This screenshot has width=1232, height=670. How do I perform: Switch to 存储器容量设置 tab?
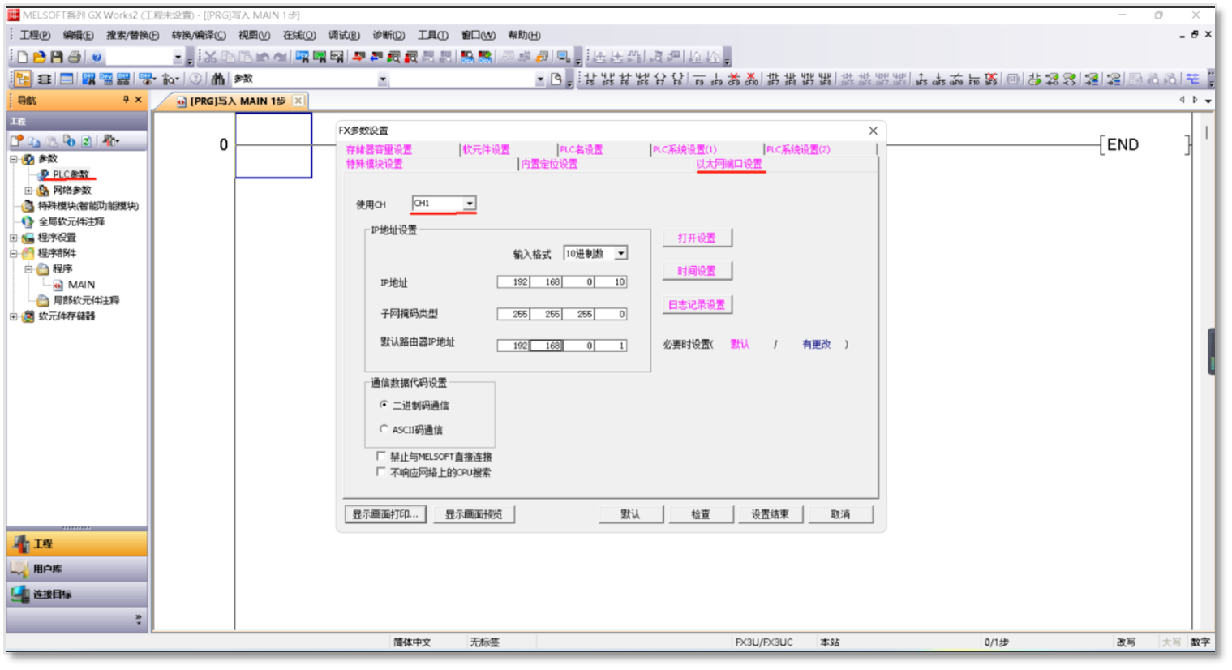[x=379, y=149]
